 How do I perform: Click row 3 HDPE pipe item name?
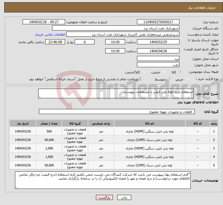150,149
